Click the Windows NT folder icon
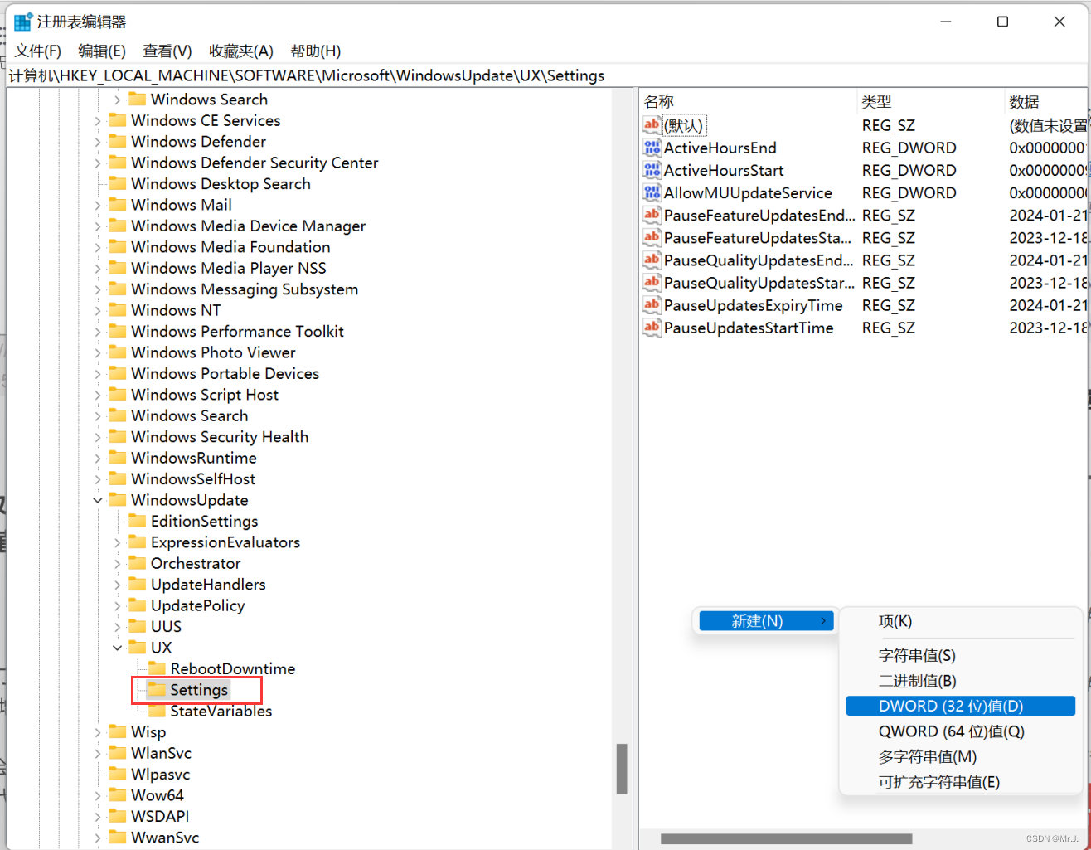The image size is (1091, 850). click(x=118, y=310)
